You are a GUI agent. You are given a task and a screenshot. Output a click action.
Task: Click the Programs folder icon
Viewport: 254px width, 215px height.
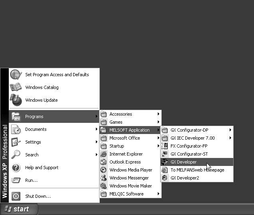tap(16, 116)
